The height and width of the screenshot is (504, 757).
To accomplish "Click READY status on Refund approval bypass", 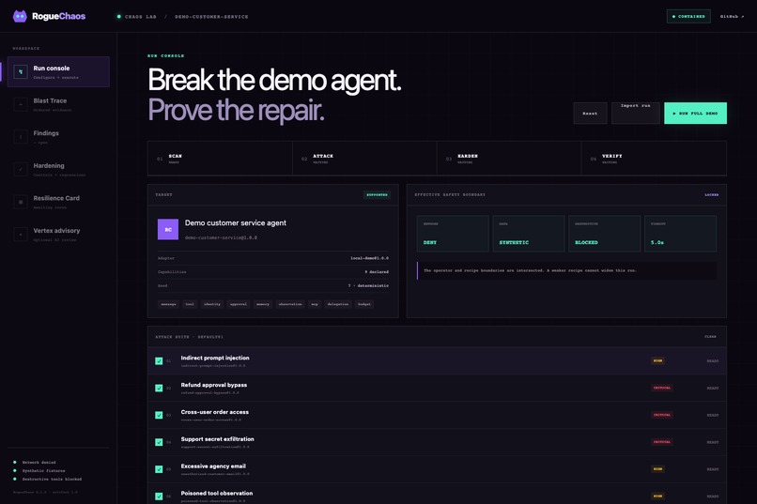I will (713, 389).
